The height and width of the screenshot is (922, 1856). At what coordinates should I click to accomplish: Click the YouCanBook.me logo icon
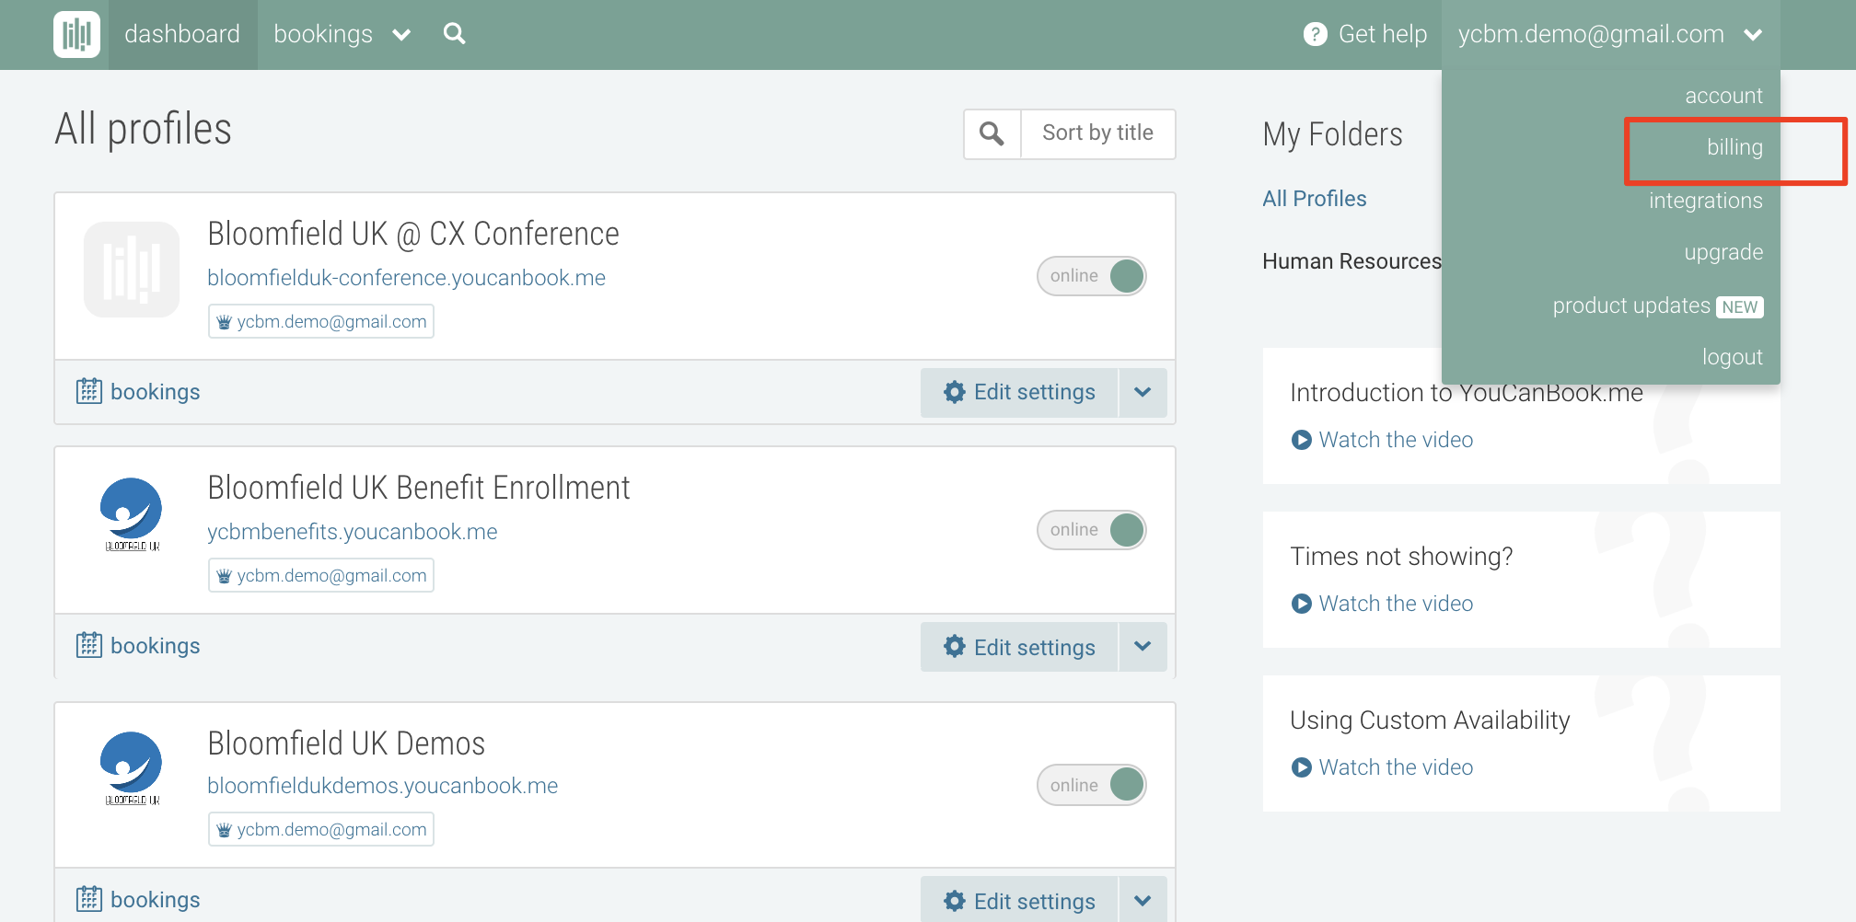click(x=76, y=35)
